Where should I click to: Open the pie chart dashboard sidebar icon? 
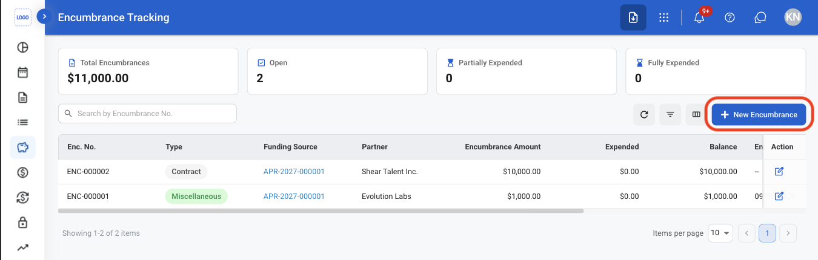pyautogui.click(x=22, y=47)
